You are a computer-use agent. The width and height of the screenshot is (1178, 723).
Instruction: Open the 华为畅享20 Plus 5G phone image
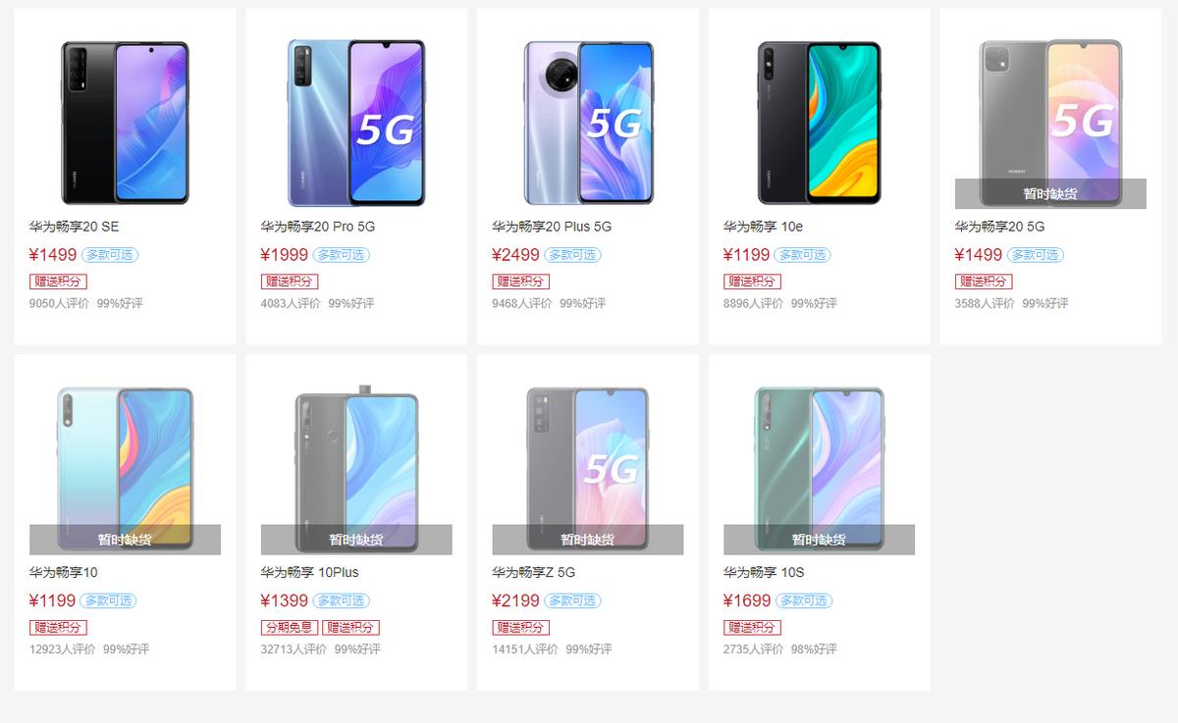click(588, 123)
